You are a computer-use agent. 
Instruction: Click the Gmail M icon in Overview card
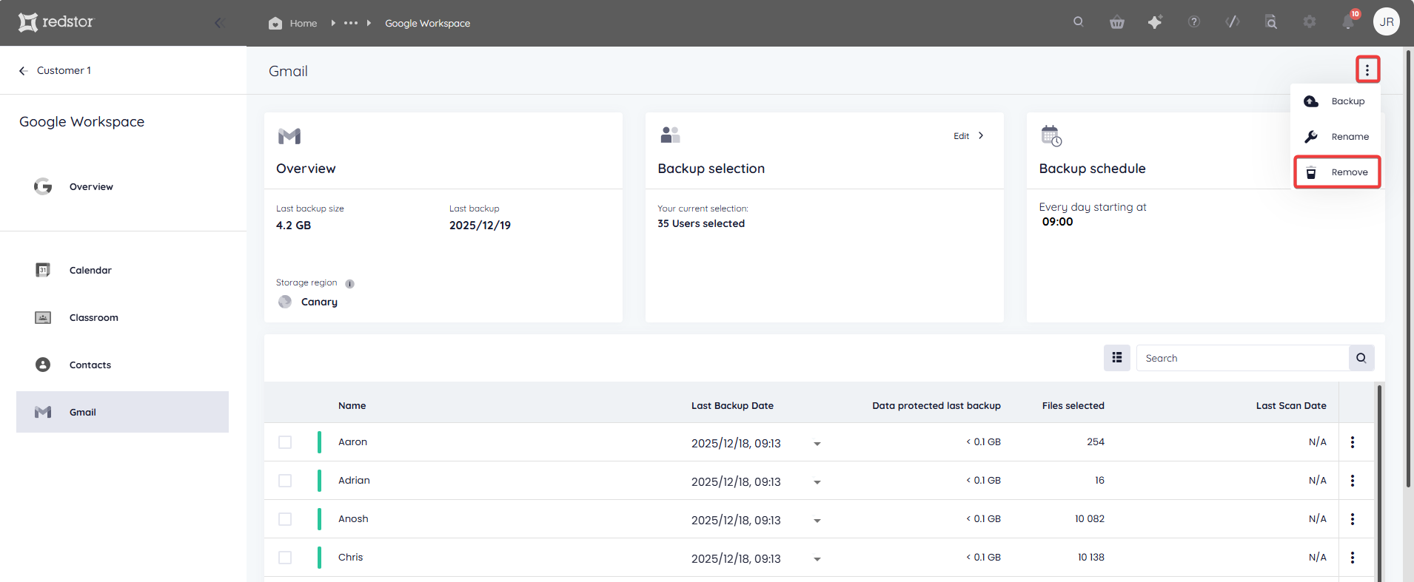point(289,136)
